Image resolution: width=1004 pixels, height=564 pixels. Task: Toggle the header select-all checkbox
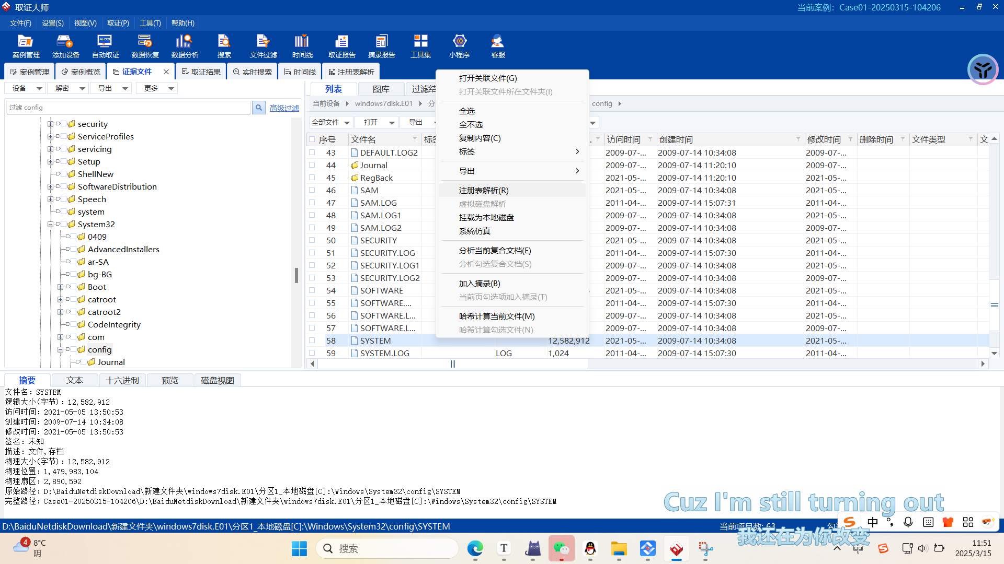[x=312, y=139]
